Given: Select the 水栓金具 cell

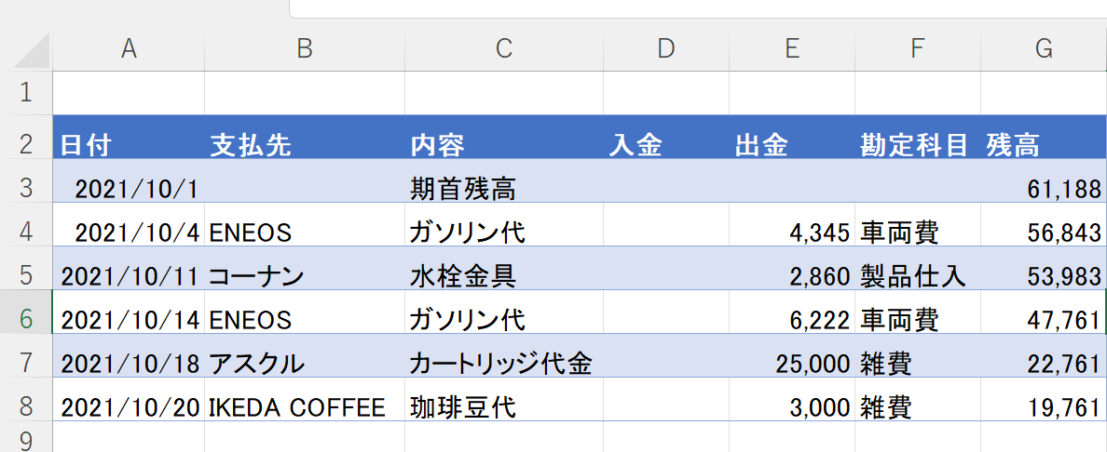Looking at the screenshot, I should point(503,275).
